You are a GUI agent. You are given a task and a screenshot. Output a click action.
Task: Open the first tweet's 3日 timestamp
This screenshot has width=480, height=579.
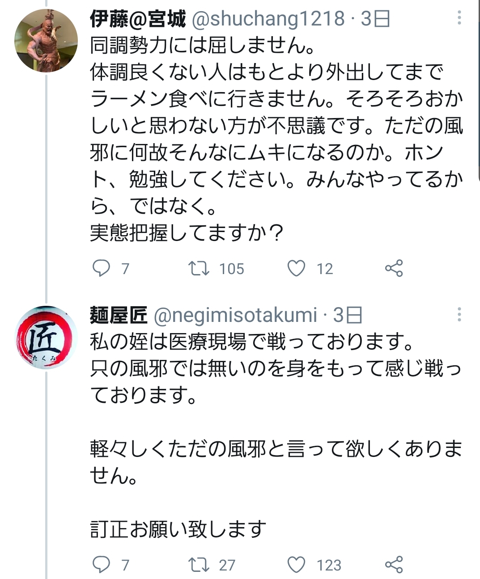(x=375, y=19)
